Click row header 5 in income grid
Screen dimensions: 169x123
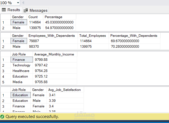tap(6, 82)
